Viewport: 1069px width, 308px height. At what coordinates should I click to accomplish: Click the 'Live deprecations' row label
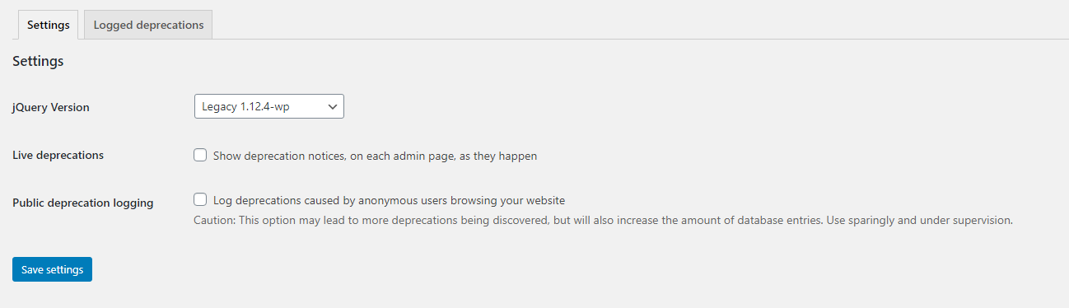point(58,155)
